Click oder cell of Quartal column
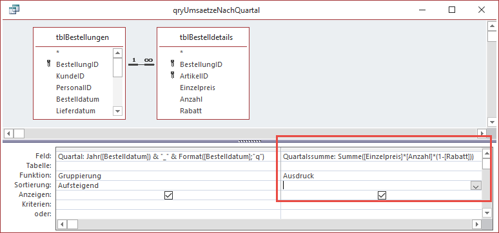The width and height of the screenshot is (499, 233). tap(168, 214)
